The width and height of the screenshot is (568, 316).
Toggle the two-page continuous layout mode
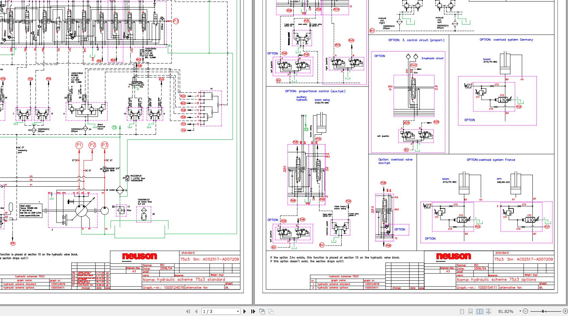tap(489, 311)
